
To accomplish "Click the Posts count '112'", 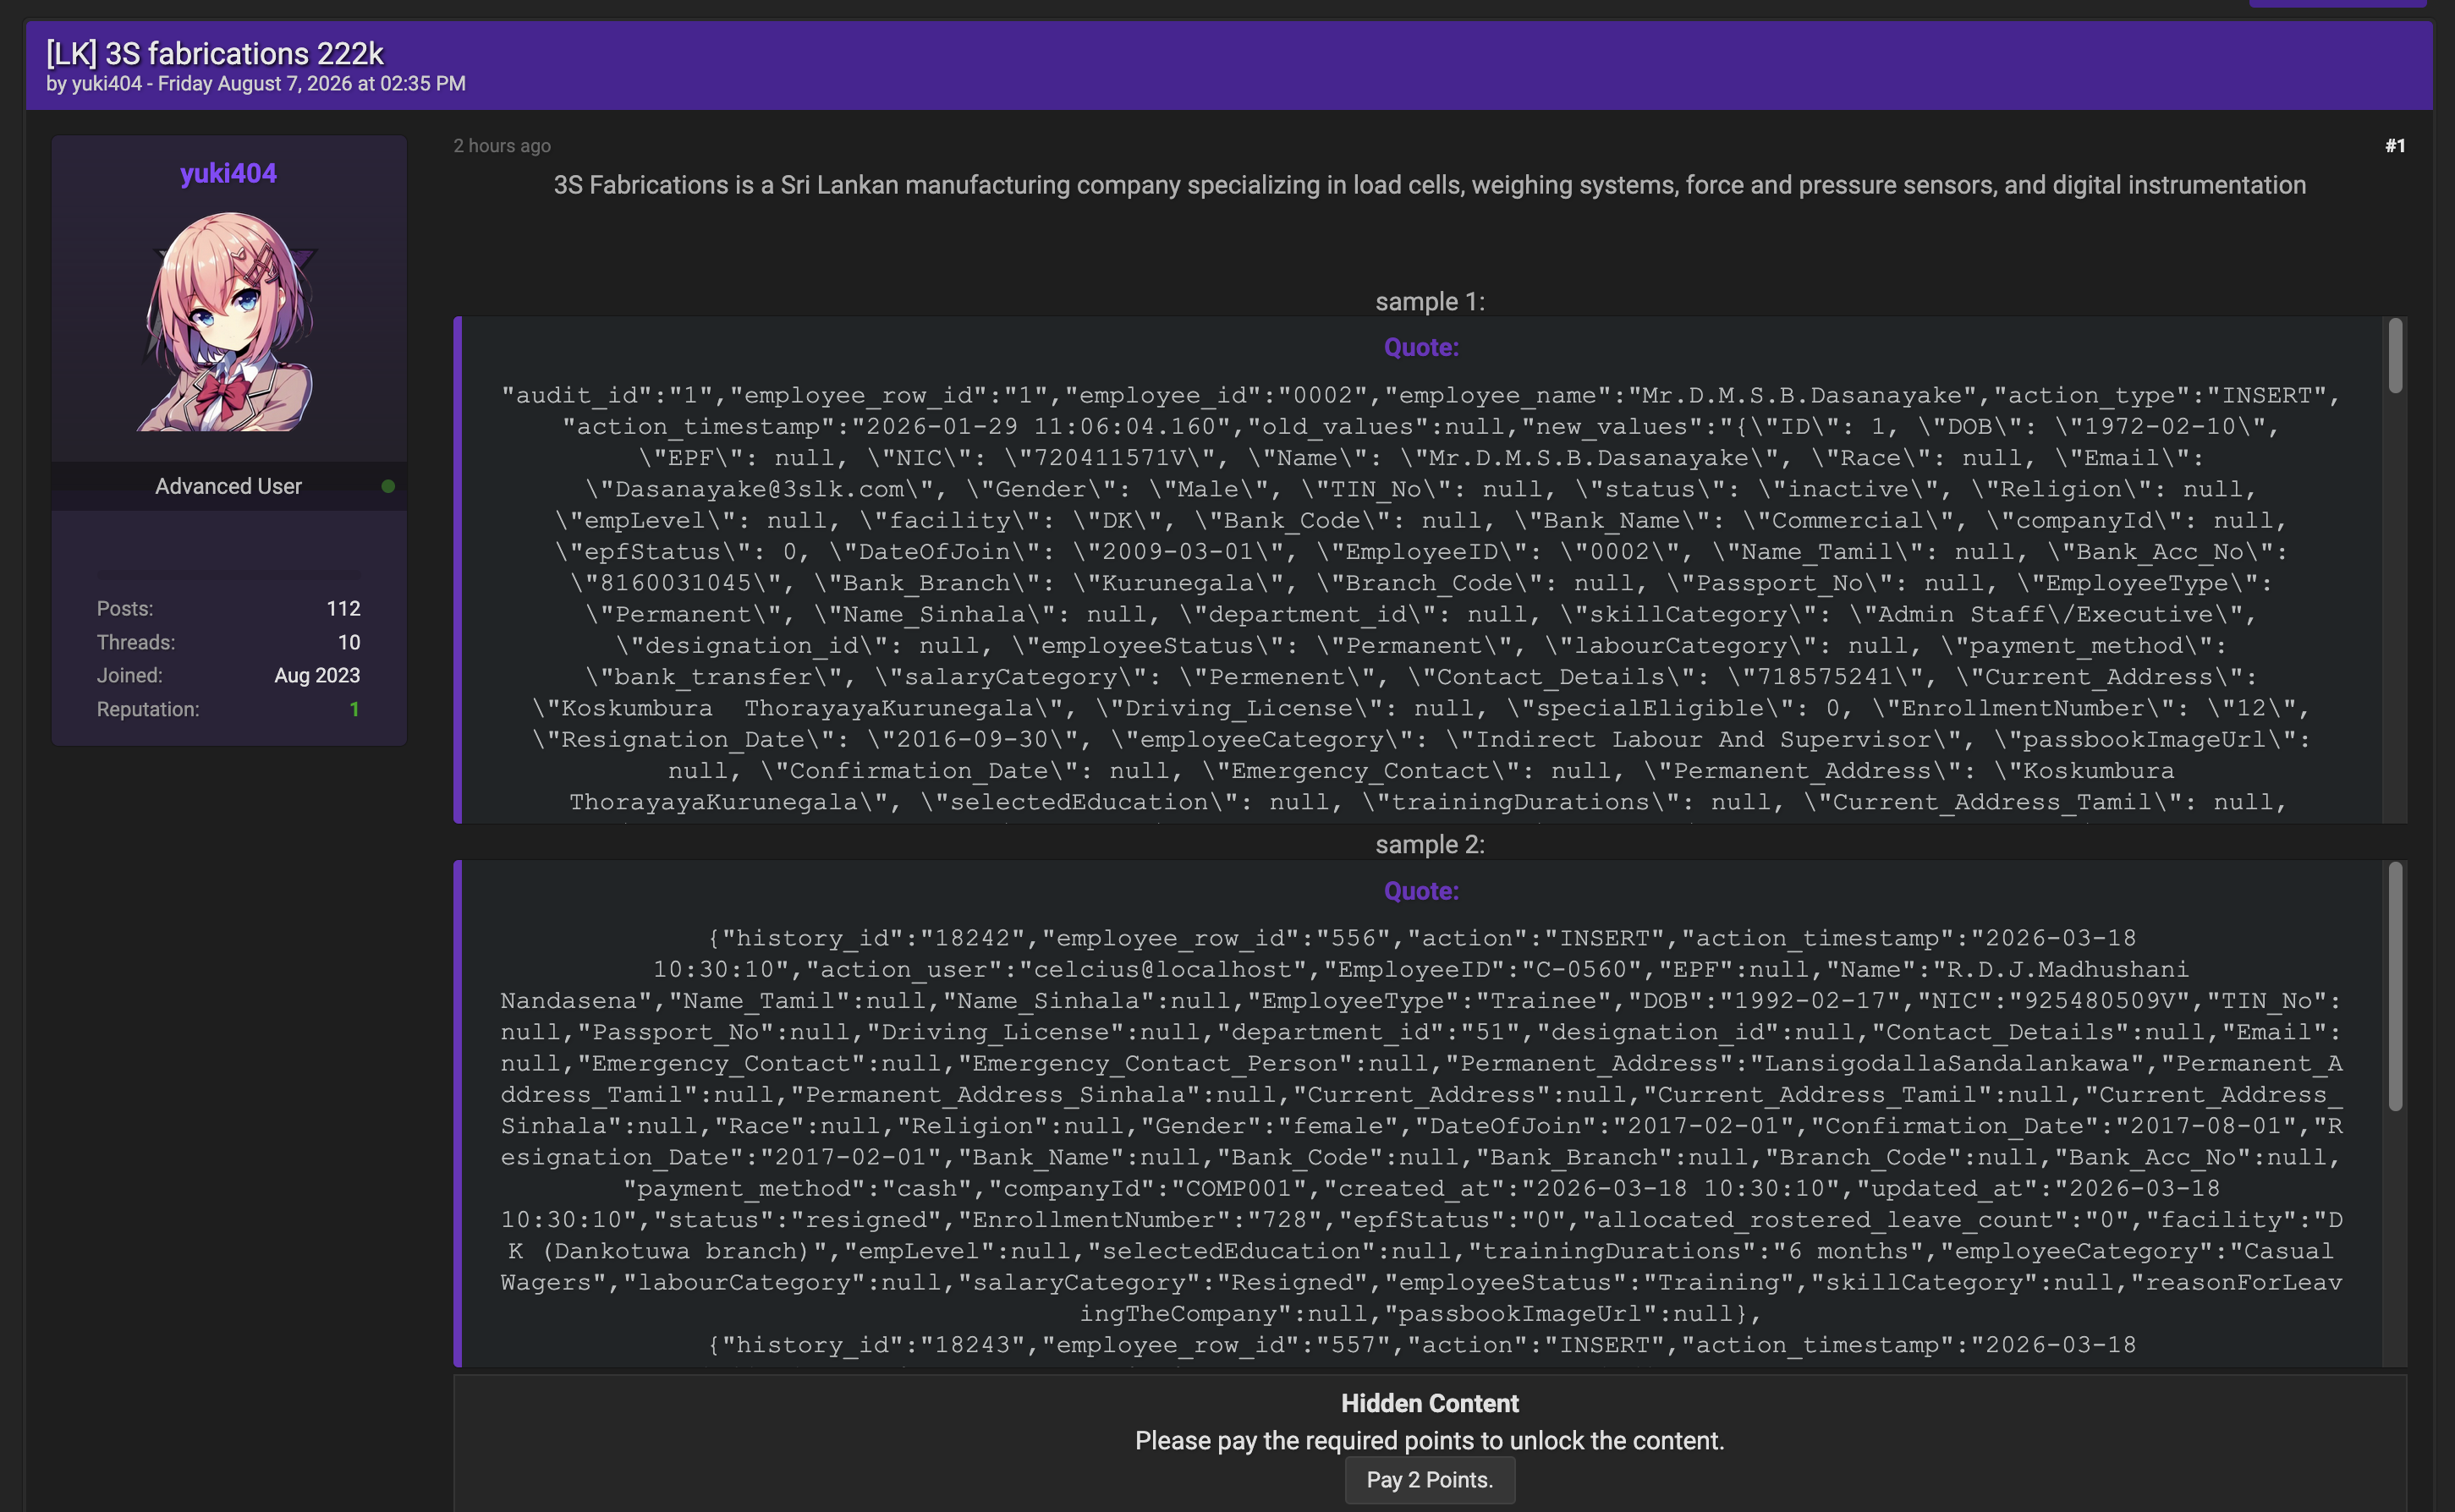I will pos(343,609).
